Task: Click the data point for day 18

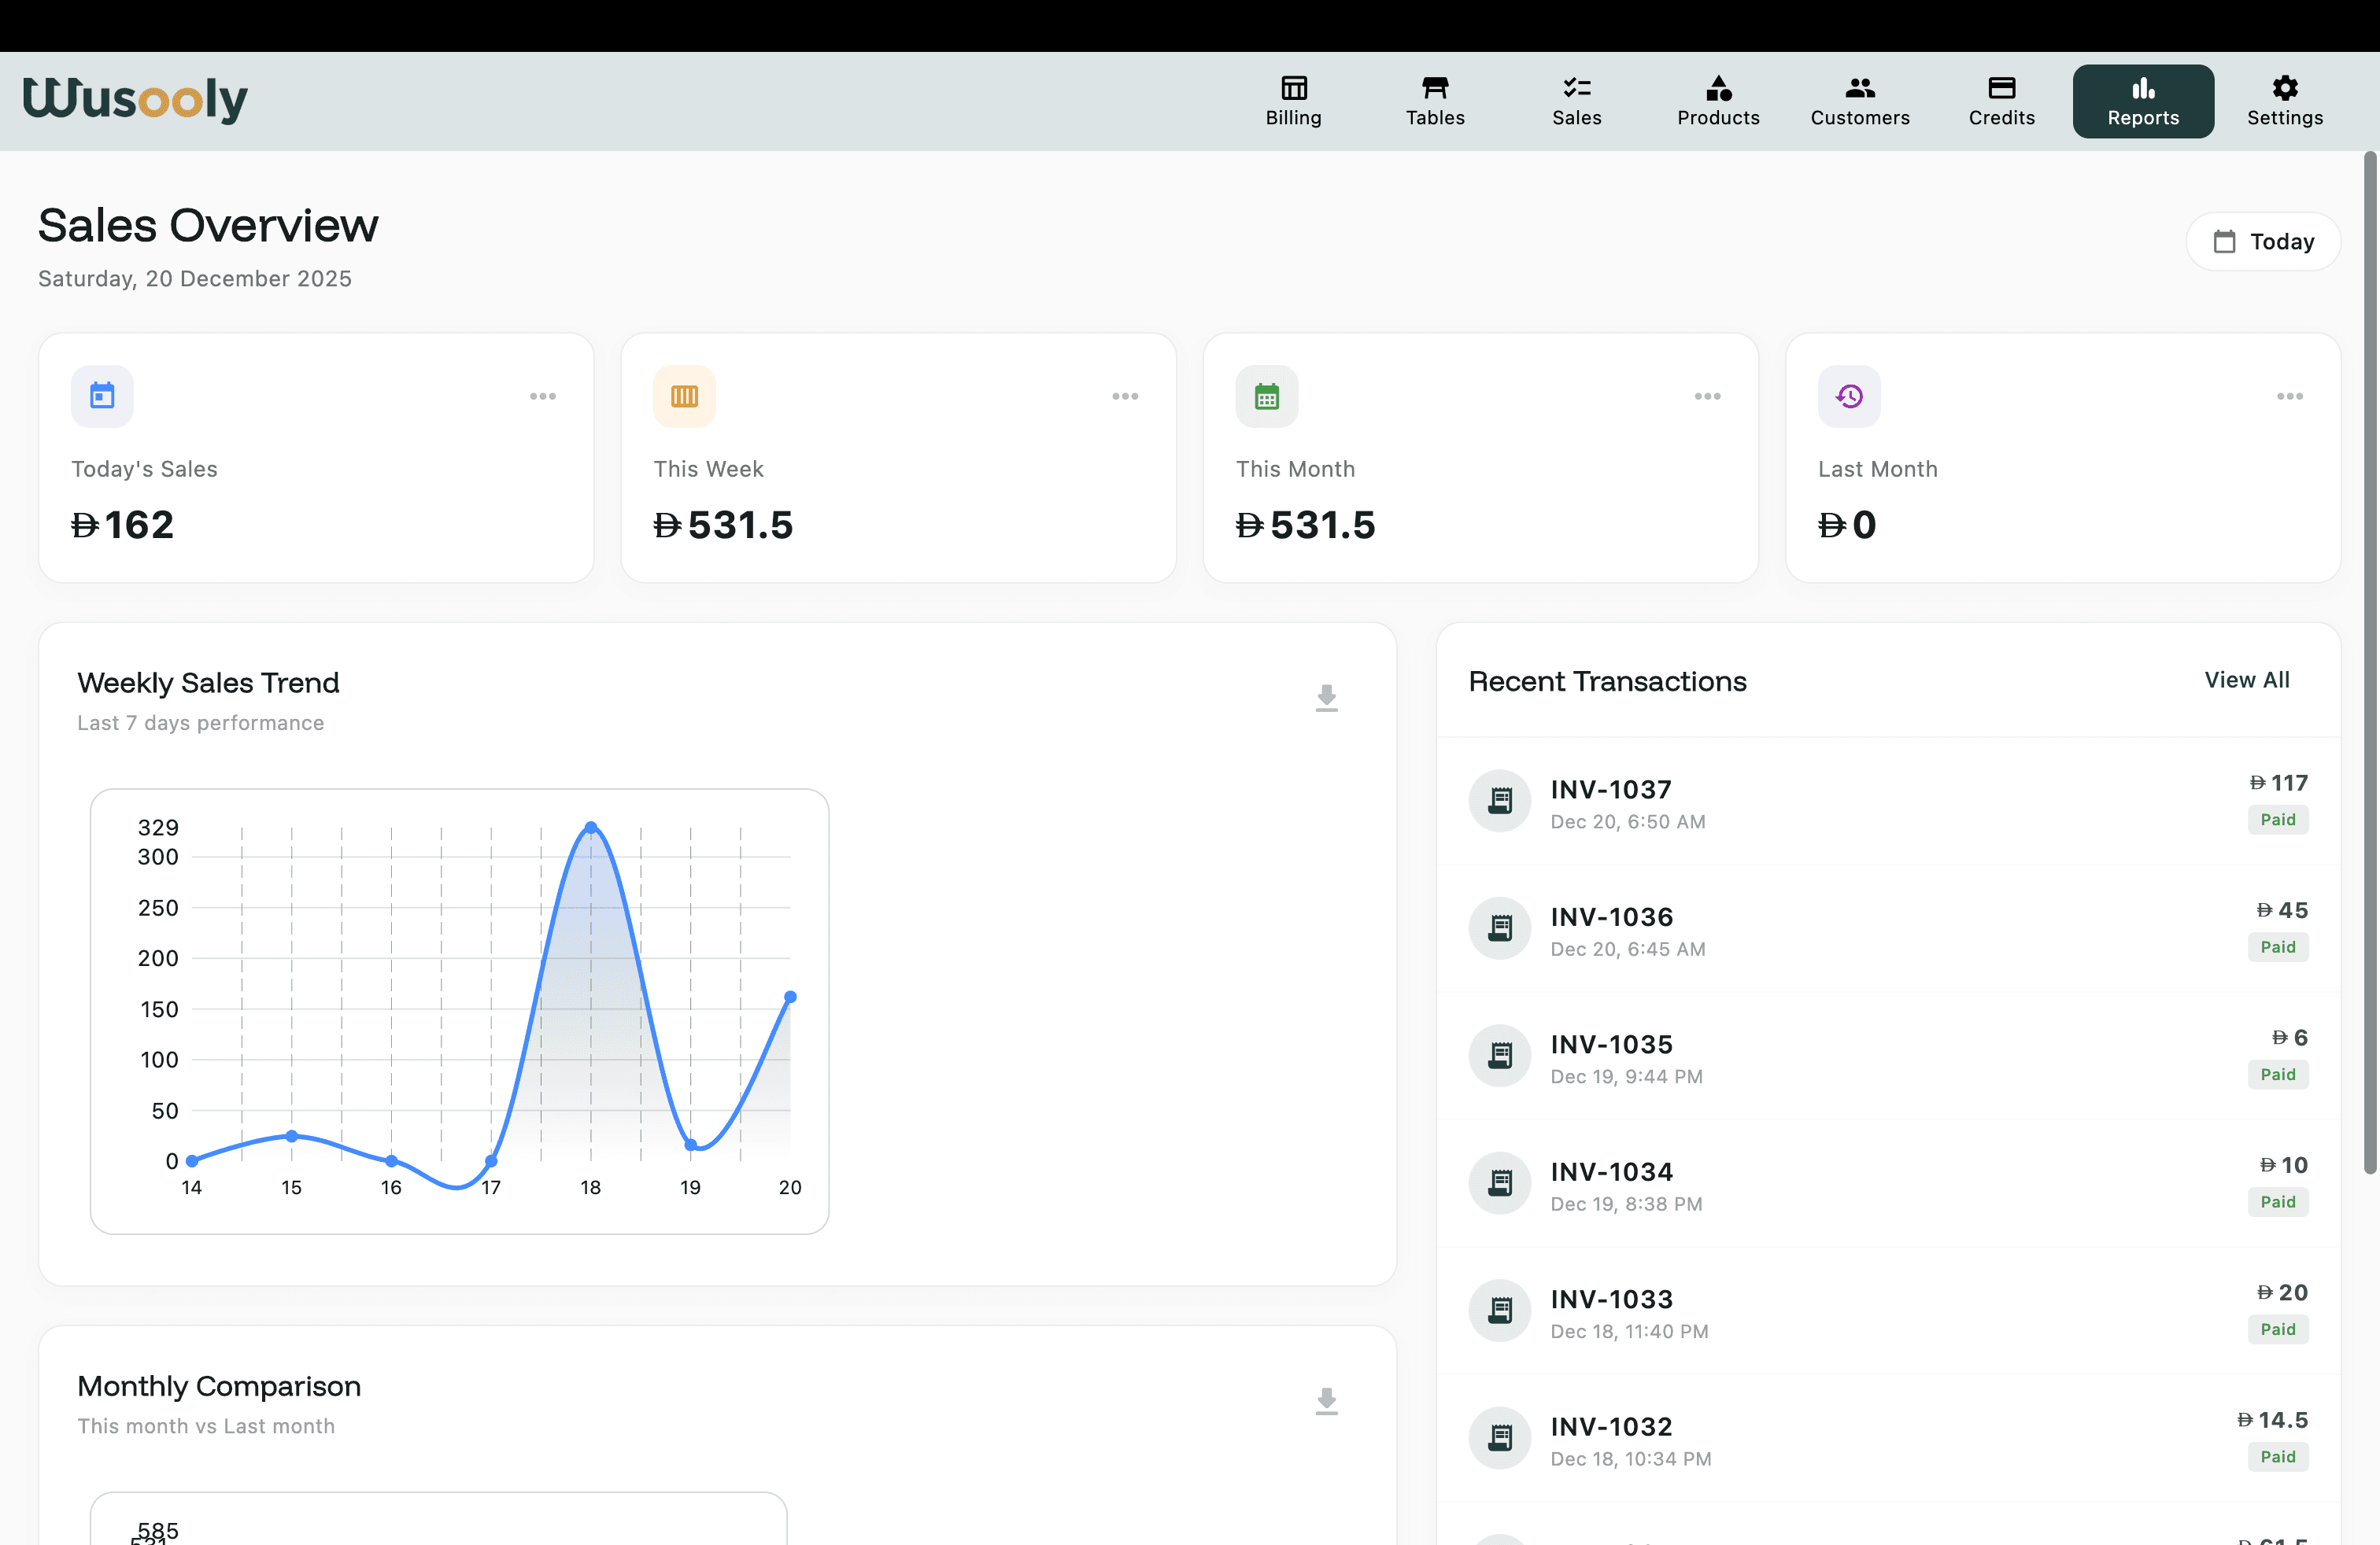Action: click(x=591, y=827)
